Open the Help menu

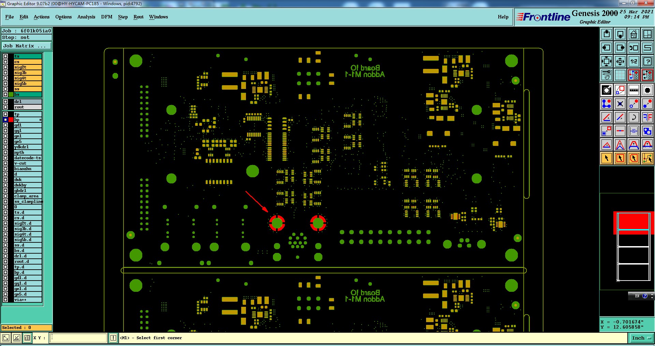pos(503,17)
